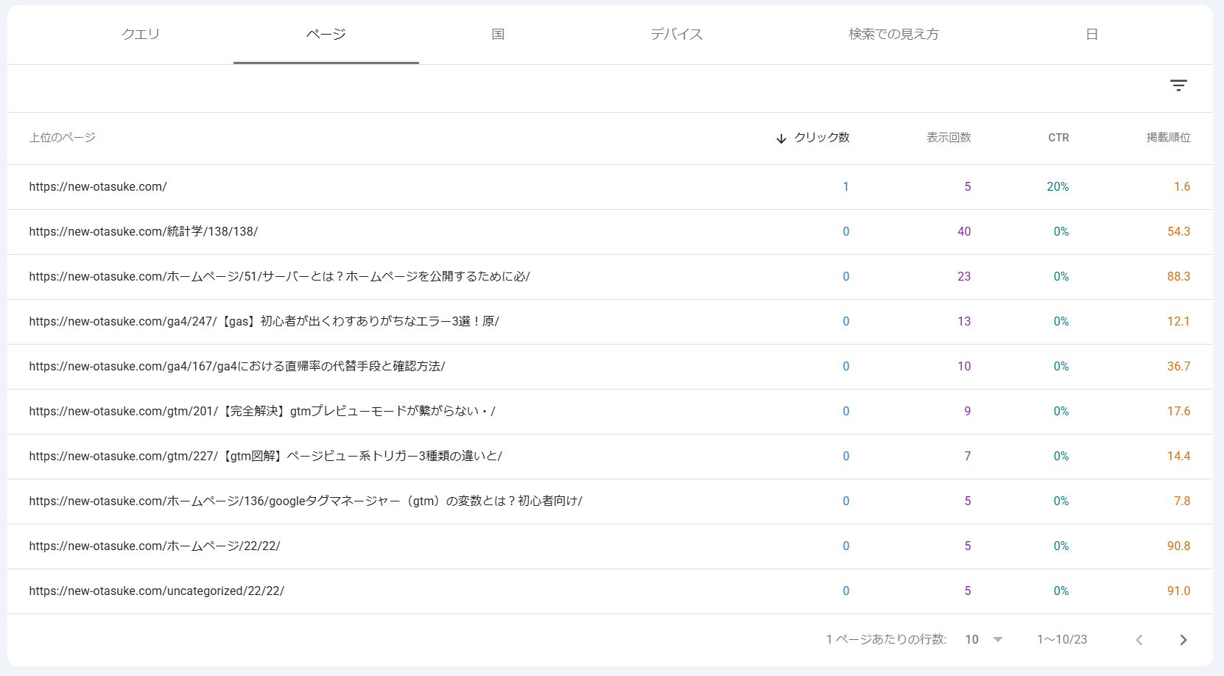
Task: Click the 36.7 position value
Action: pyautogui.click(x=1178, y=367)
